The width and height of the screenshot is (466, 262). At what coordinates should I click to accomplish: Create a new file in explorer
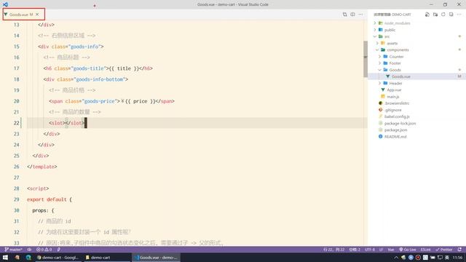tap(427, 15)
